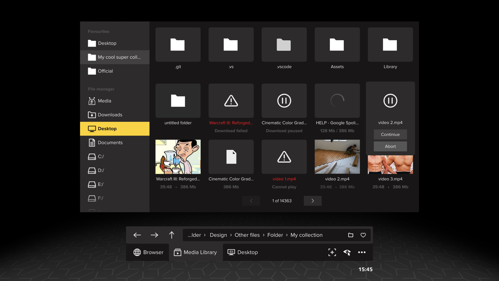The image size is (499, 281).
Task: Click the fullscreen/fit view icon
Action: click(331, 252)
